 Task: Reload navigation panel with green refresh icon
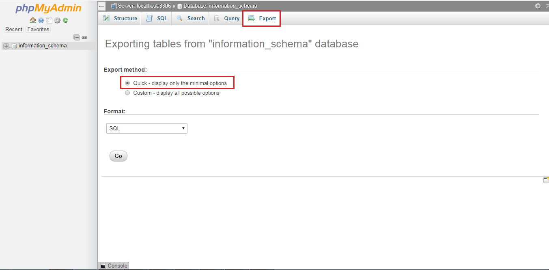tap(65, 20)
